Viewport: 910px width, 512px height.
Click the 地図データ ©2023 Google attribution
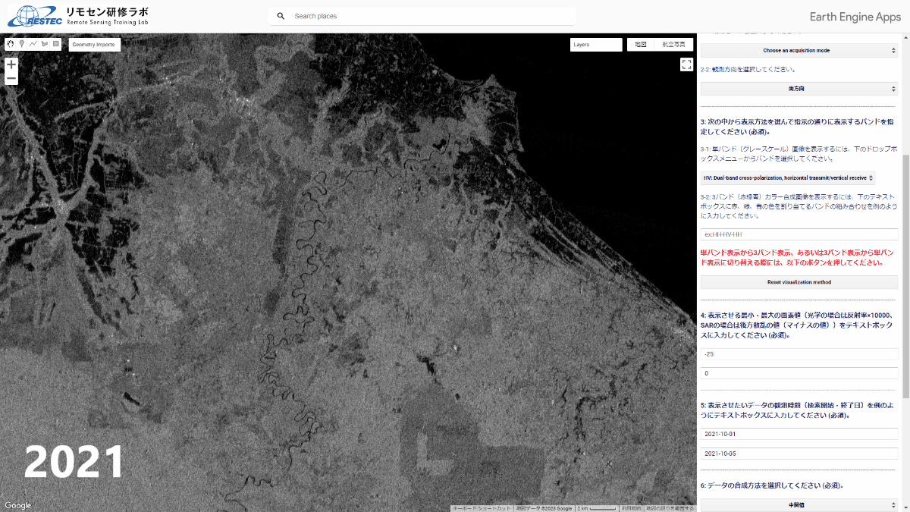pyautogui.click(x=545, y=508)
